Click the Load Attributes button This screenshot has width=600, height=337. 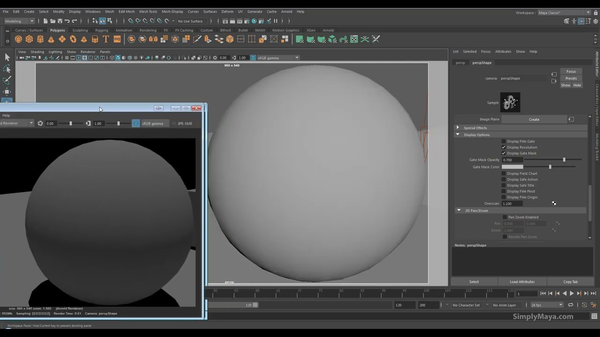click(522, 282)
